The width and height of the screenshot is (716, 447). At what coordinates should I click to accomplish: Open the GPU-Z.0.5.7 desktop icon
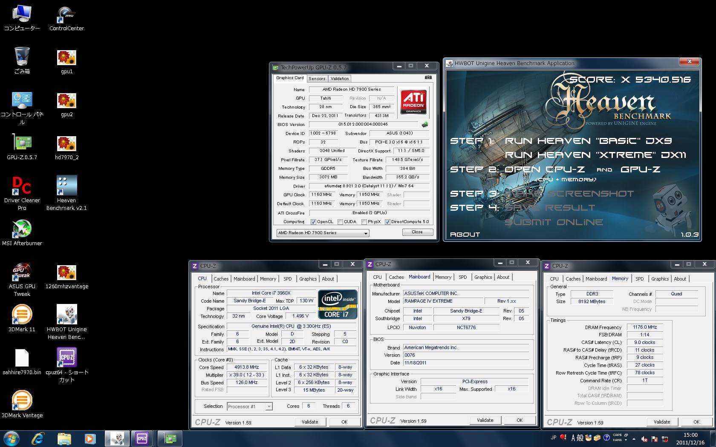(22, 147)
